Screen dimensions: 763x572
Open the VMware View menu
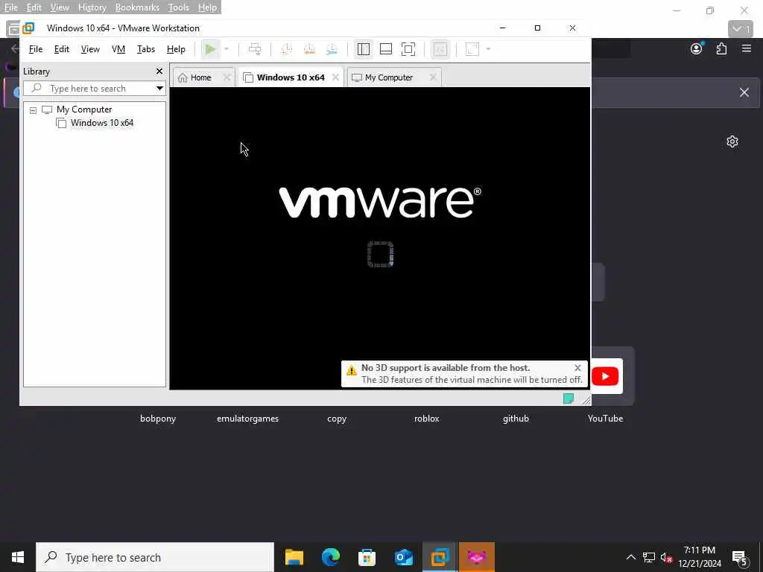coord(90,49)
